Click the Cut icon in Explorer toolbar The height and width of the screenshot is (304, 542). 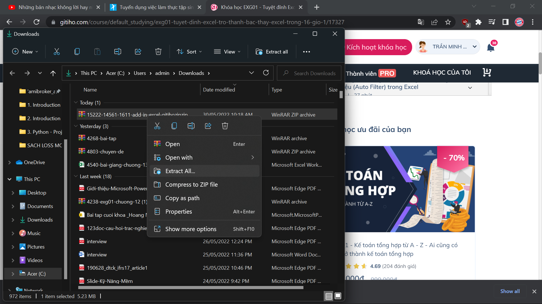coord(57,52)
